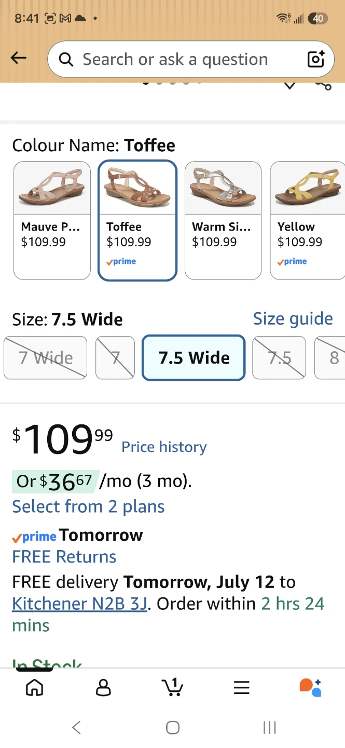The width and height of the screenshot is (345, 748).
Task: Select the unavailable 7 Wide size
Action: tap(45, 358)
